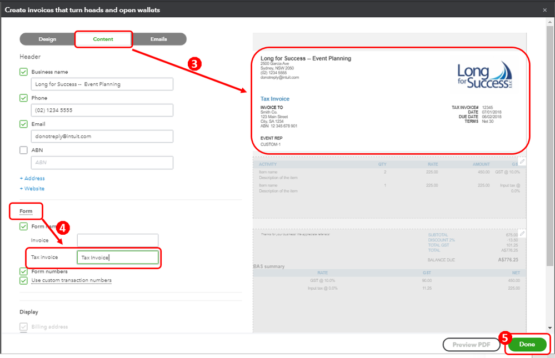555x358 pixels.
Task: Toggle Use custom transaction numbers checkbox
Action: (x=23, y=280)
